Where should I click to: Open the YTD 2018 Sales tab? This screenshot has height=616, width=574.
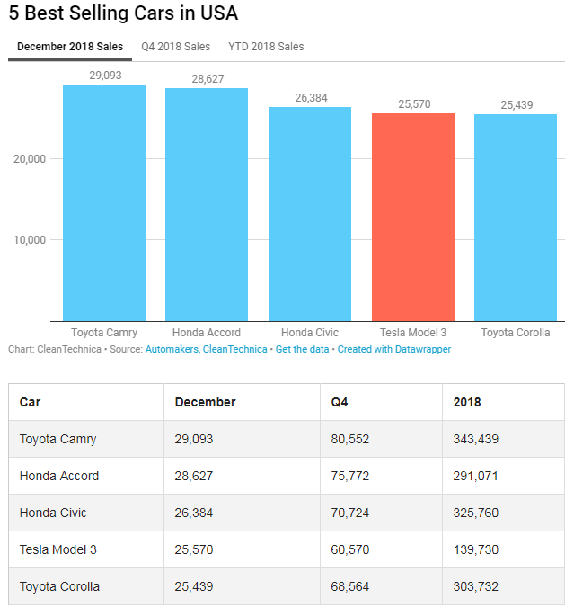coord(266,47)
